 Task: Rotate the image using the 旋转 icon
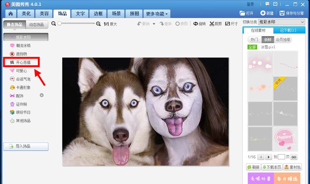click(x=200, y=24)
